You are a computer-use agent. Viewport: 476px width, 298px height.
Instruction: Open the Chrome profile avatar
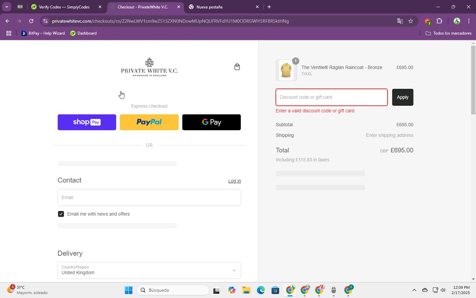(x=457, y=21)
